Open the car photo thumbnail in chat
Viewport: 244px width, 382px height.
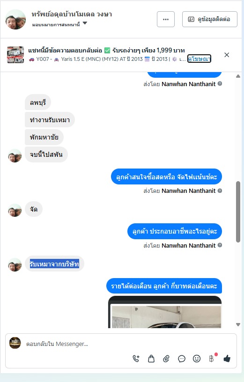point(165,312)
